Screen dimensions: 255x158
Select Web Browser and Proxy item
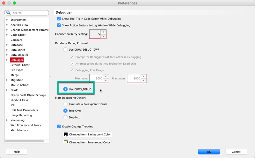click(x=26, y=125)
